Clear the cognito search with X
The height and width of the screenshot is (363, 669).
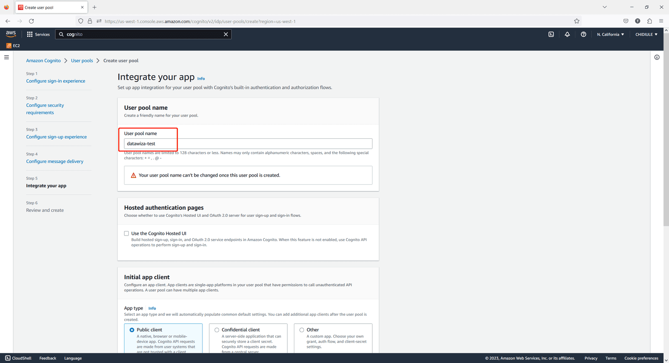pos(226,34)
